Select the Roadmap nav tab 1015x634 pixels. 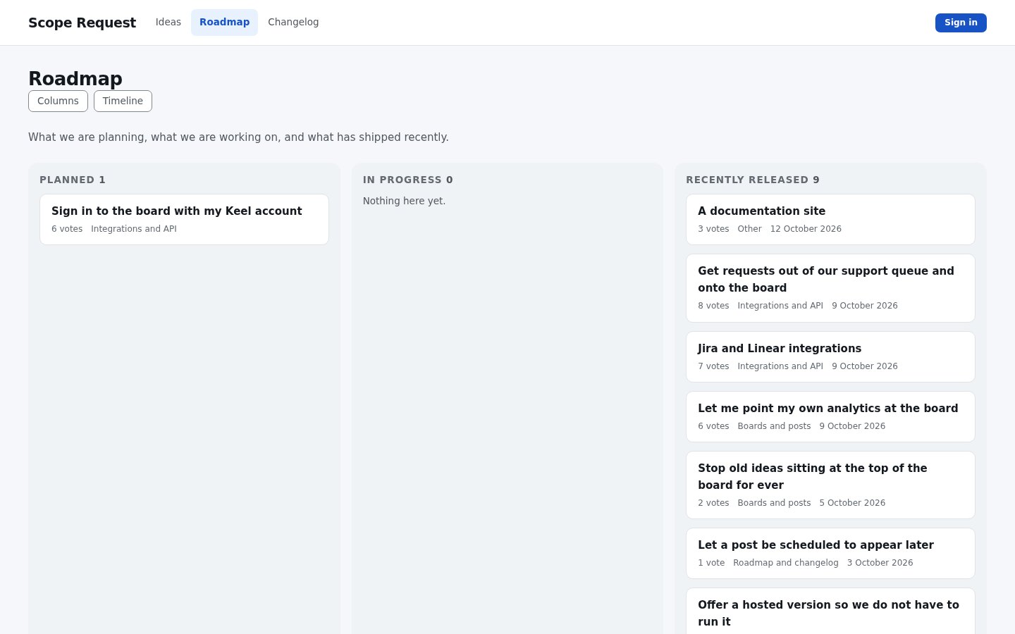pyautogui.click(x=224, y=23)
